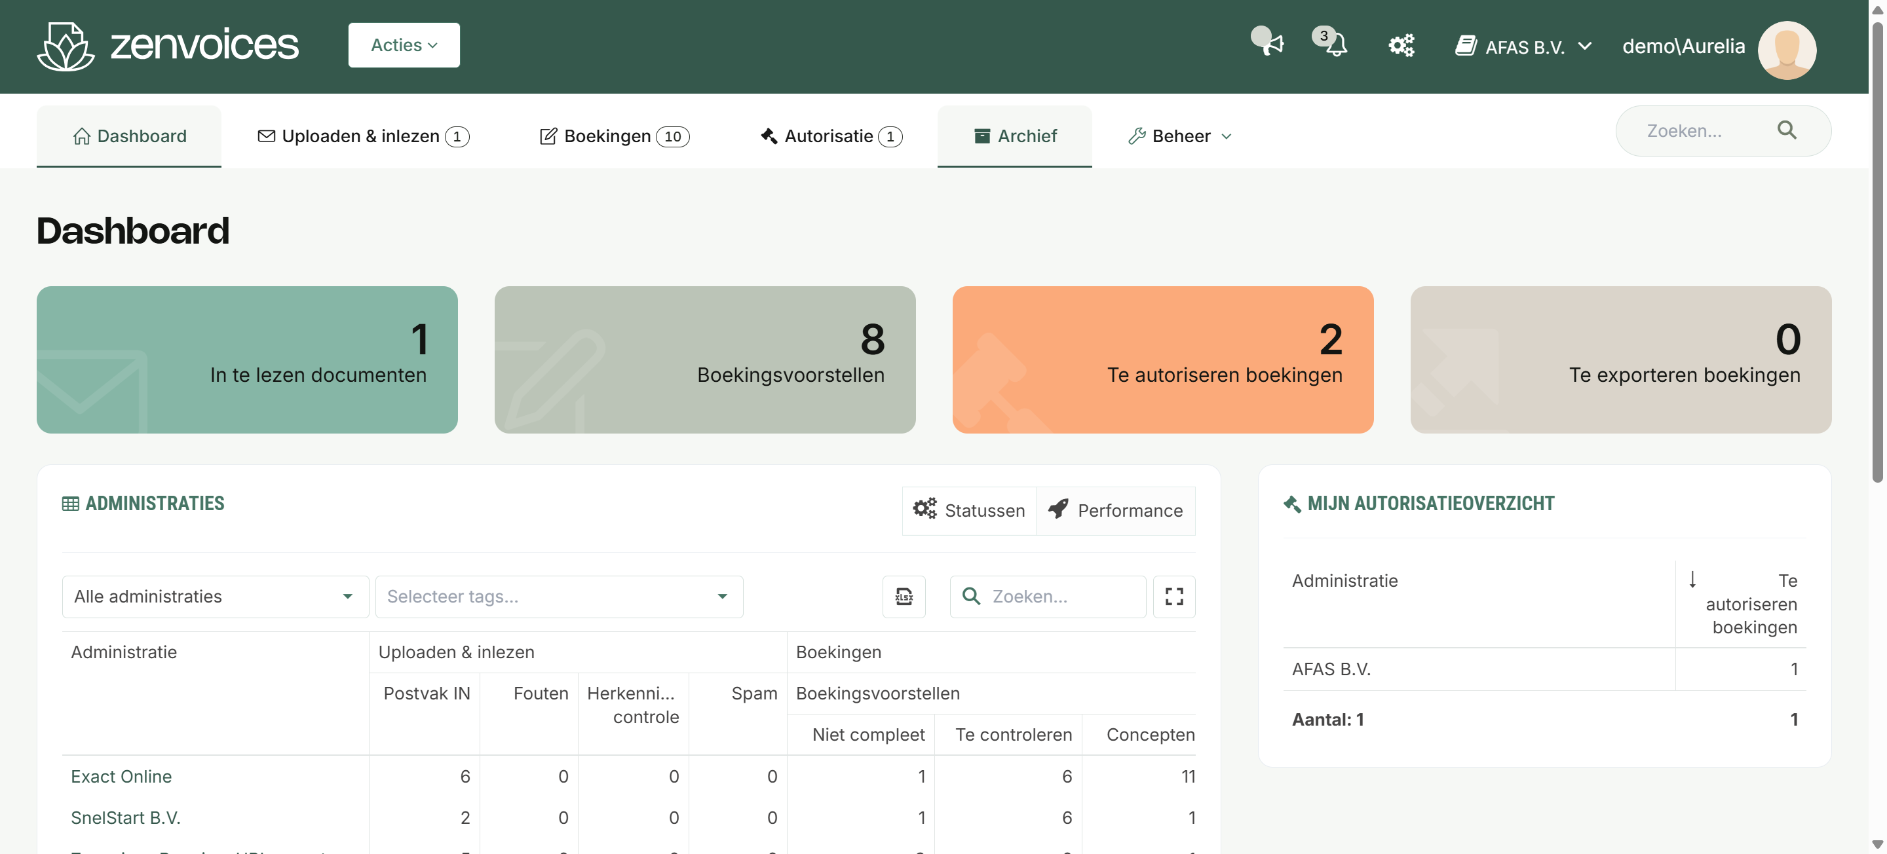Click the Excel export icon

[904, 596]
